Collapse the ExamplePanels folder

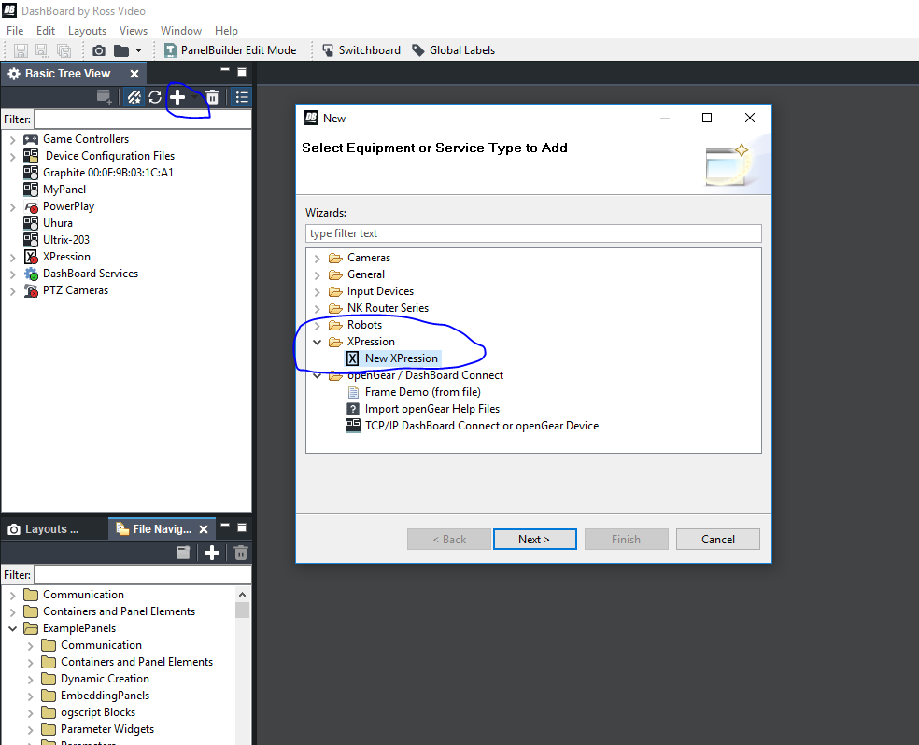pos(12,628)
